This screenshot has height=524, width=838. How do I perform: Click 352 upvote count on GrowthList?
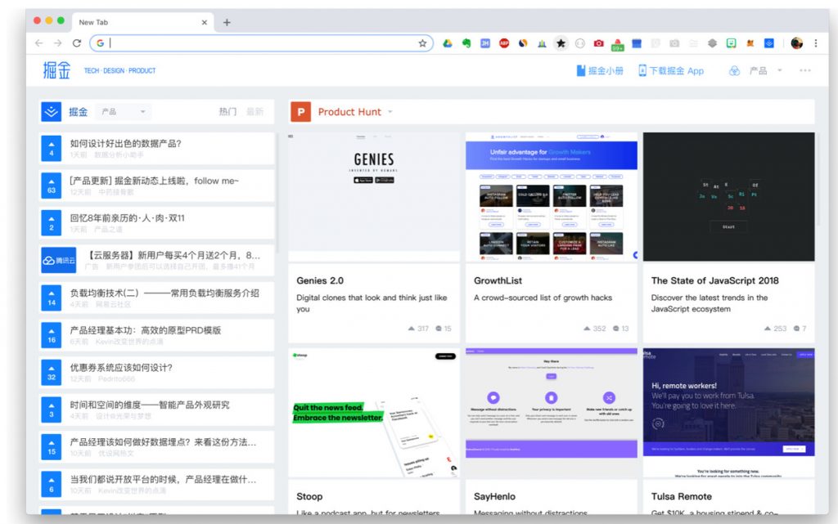(595, 329)
